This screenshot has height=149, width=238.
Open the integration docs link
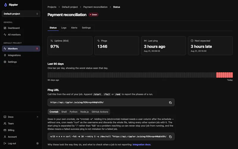pyautogui.click(x=142, y=145)
